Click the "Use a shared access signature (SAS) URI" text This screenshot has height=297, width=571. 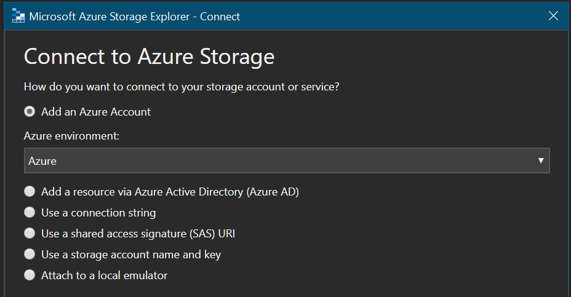coord(138,234)
